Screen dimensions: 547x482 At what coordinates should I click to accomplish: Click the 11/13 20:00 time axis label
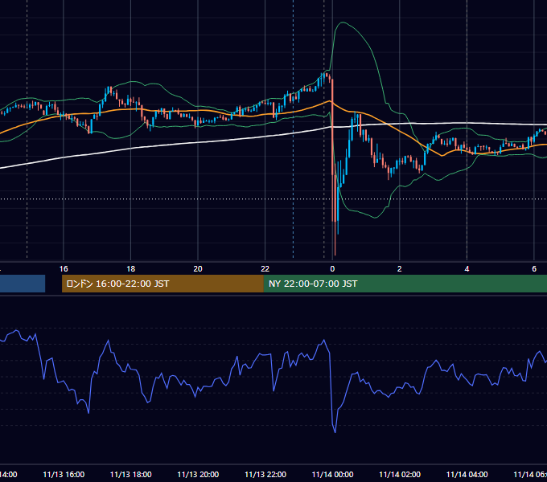(x=198, y=474)
